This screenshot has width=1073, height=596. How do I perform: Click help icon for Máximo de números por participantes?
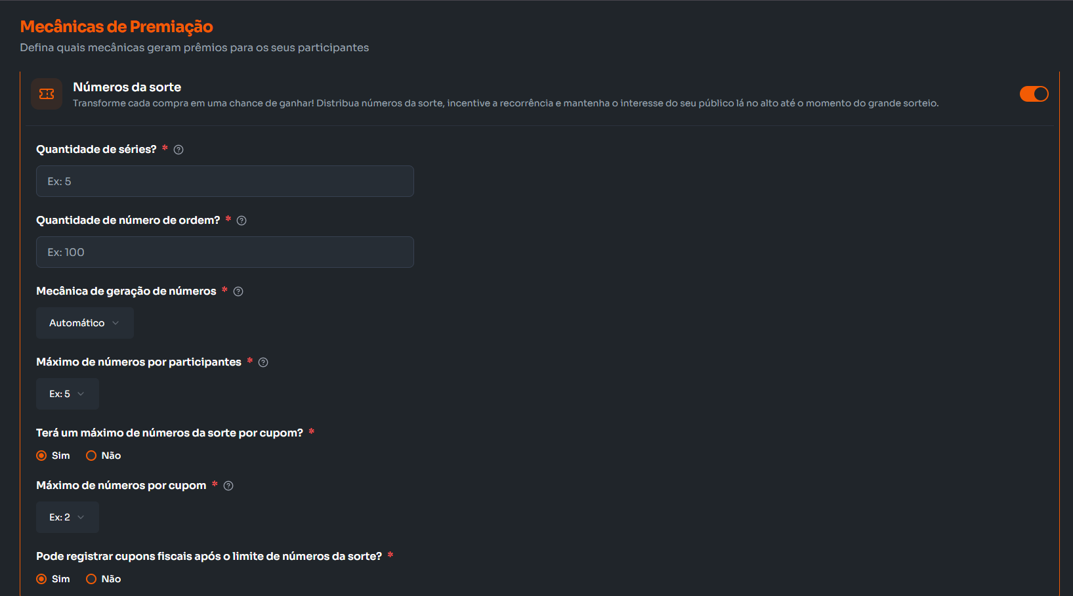tap(263, 362)
